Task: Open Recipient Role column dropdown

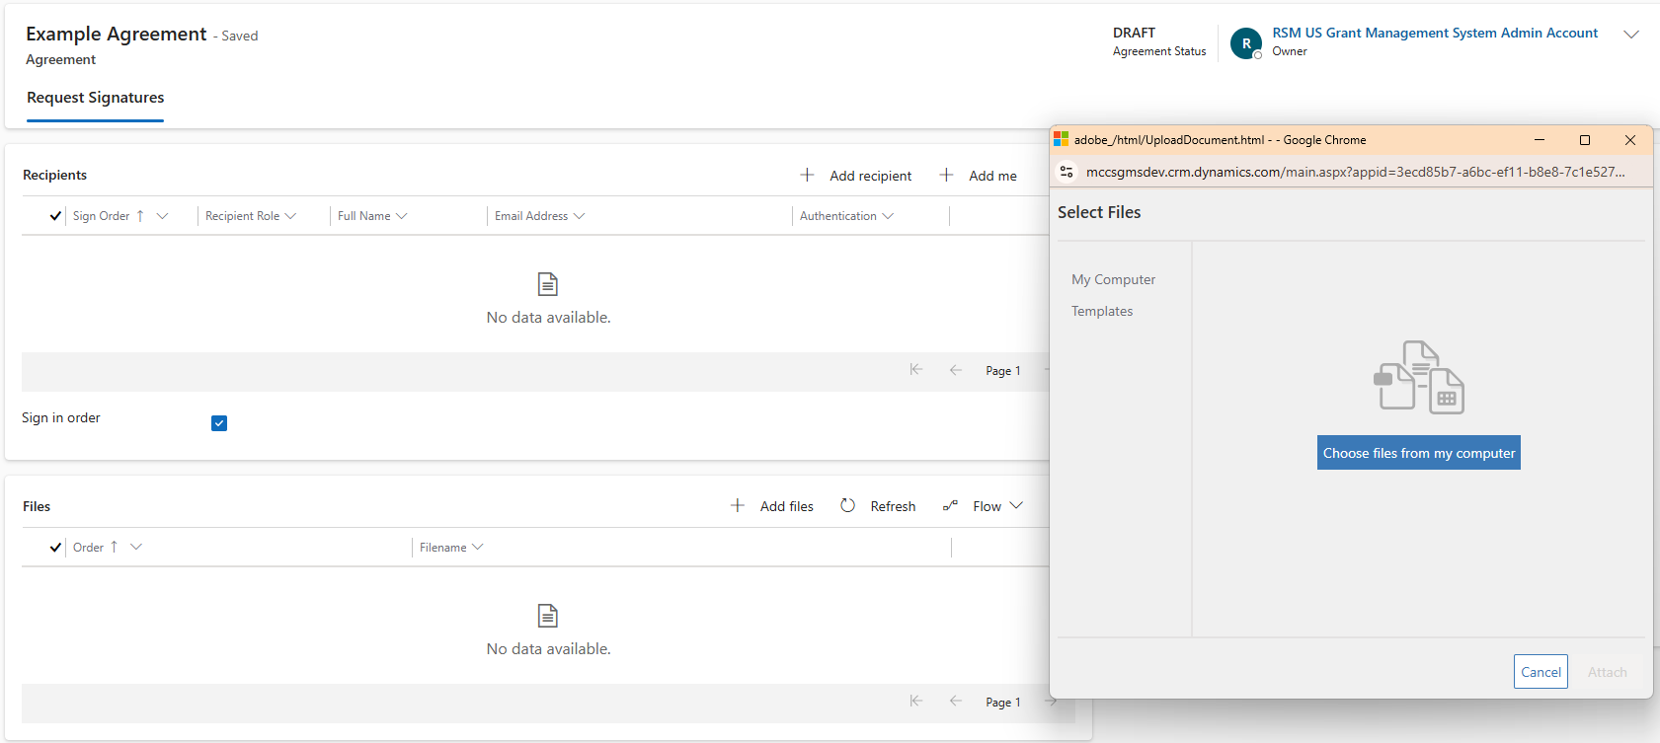Action: 290,216
